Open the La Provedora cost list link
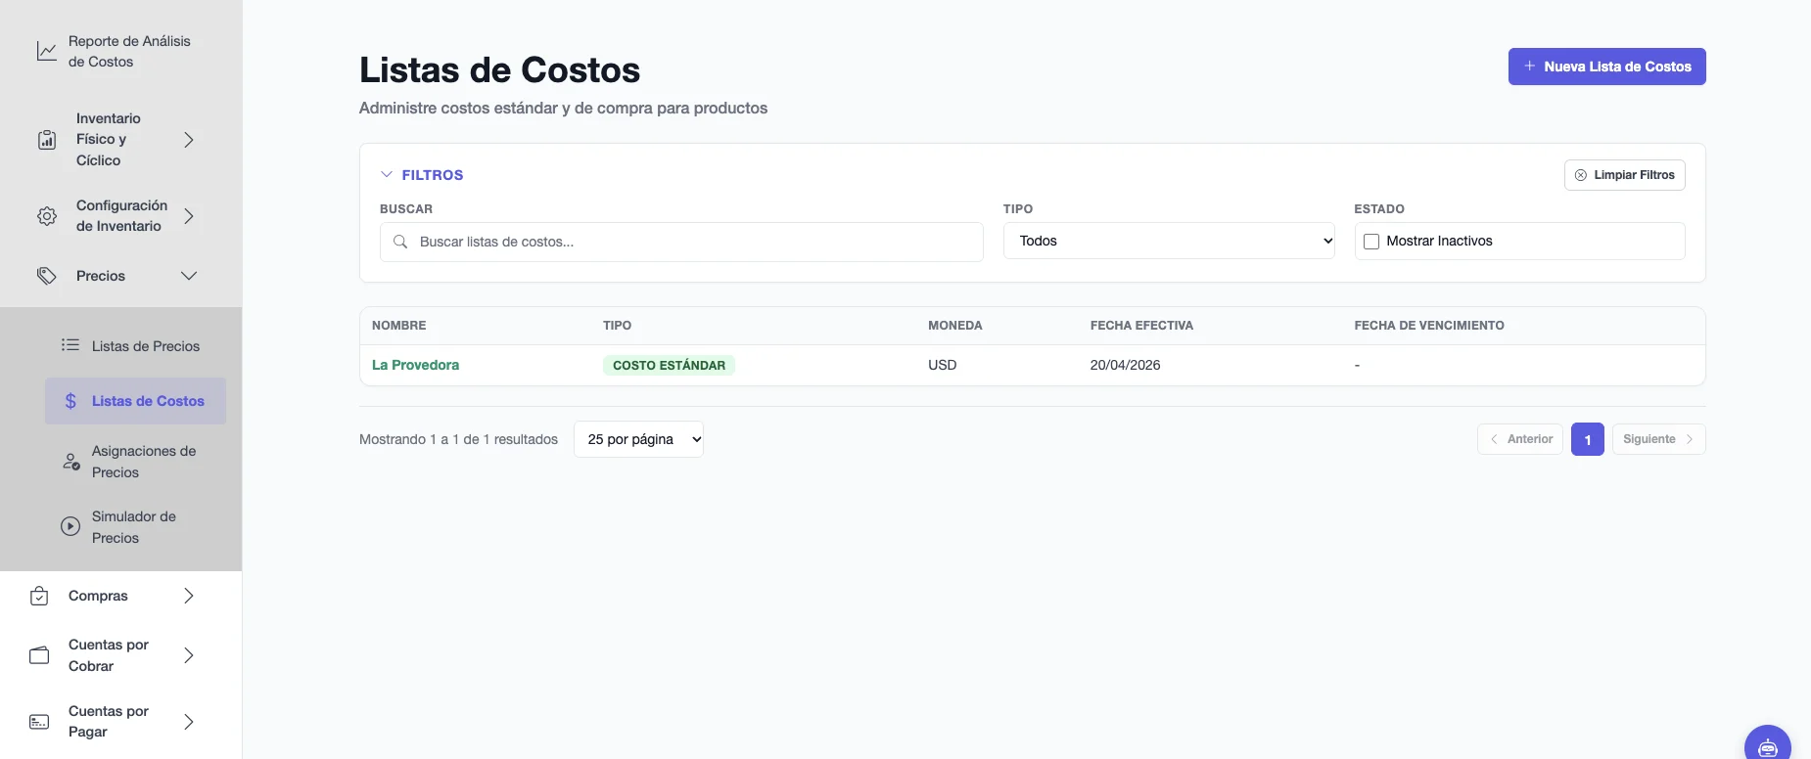Image resolution: width=1811 pixels, height=759 pixels. [415, 365]
